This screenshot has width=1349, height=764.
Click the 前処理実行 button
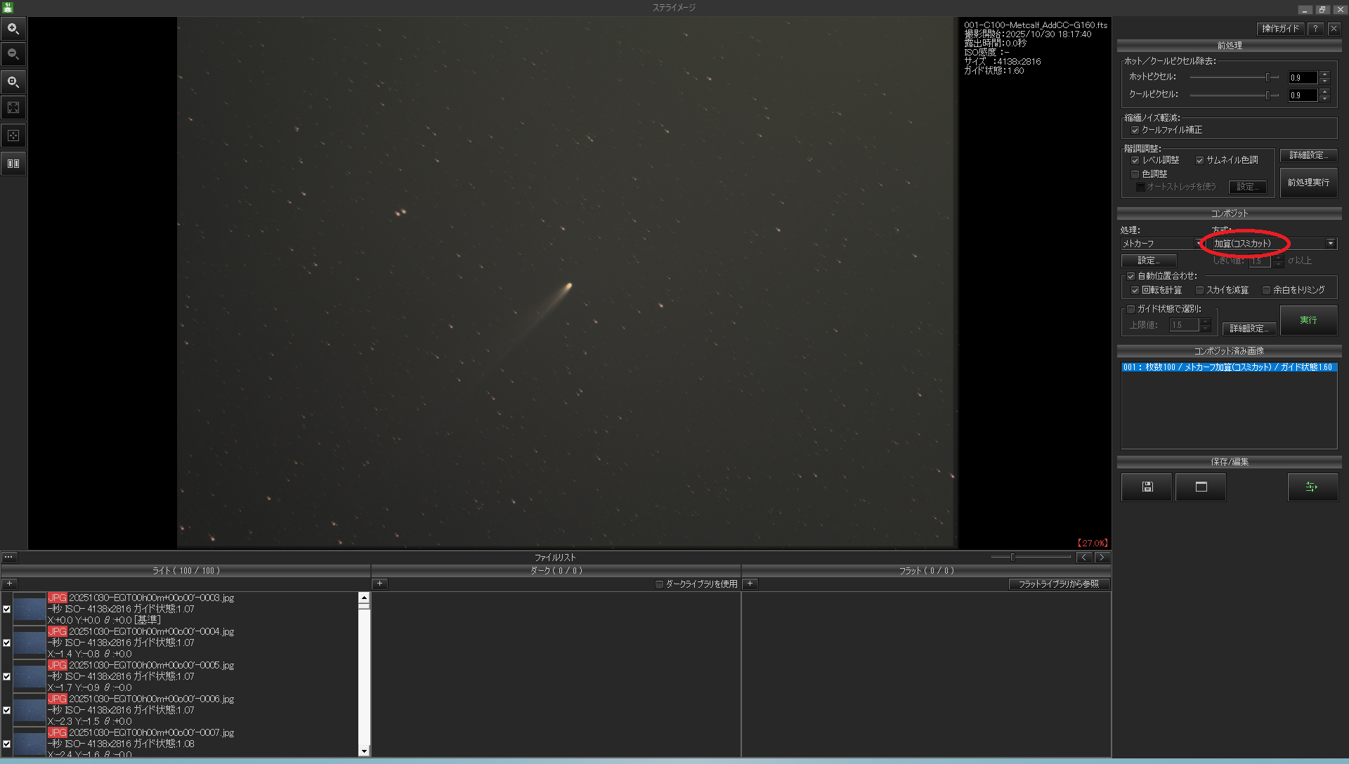(1308, 183)
